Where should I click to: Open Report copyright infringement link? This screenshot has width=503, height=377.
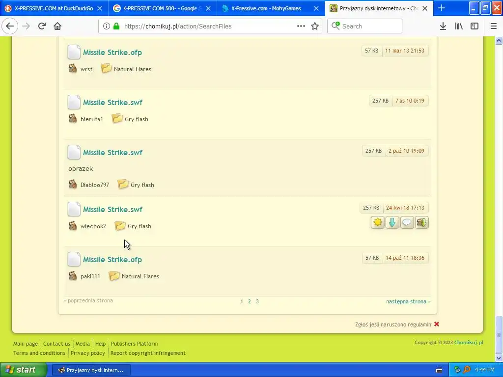point(148,352)
